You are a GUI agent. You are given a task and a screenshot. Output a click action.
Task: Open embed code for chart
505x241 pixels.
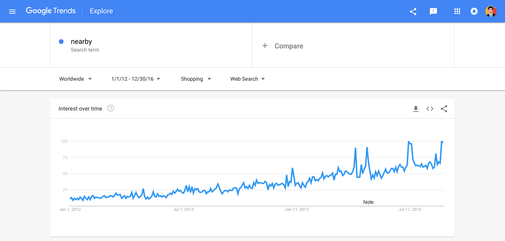pyautogui.click(x=430, y=109)
